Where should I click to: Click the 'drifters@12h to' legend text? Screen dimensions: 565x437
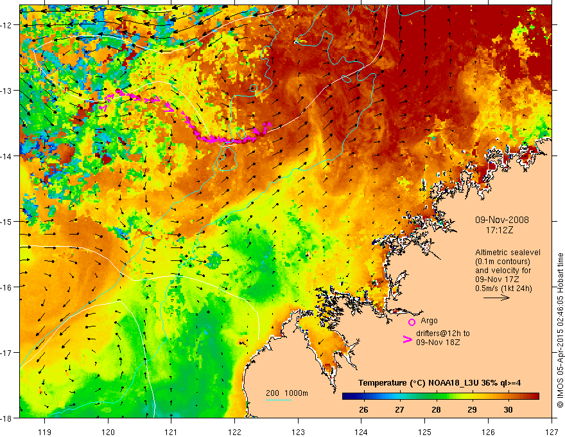click(443, 334)
